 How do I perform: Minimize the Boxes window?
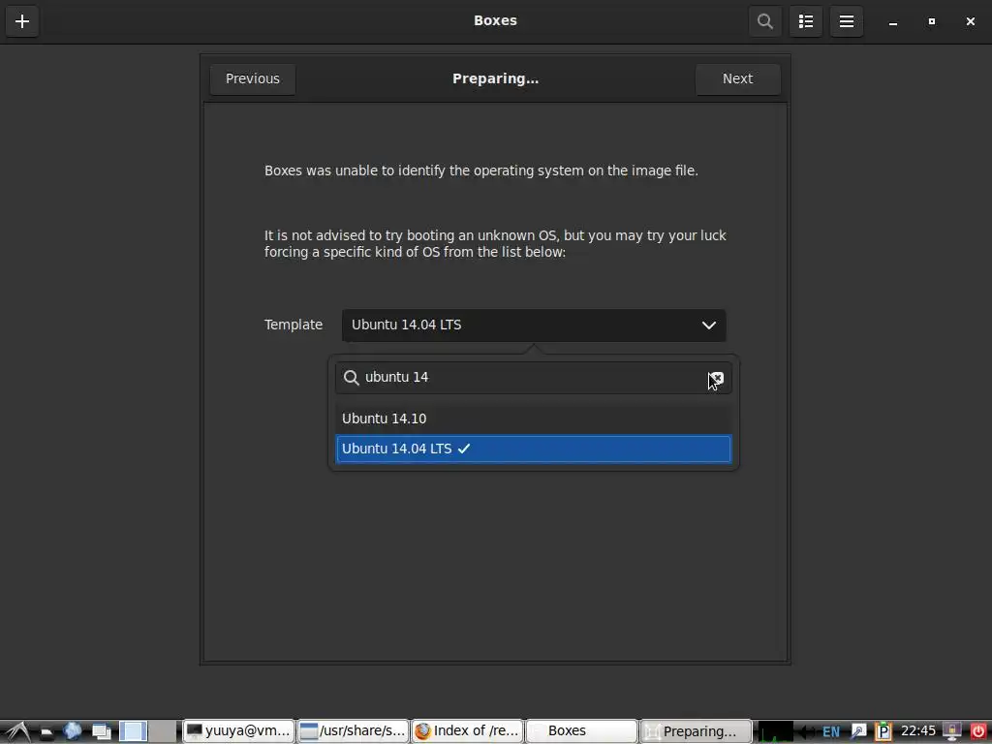pyautogui.click(x=892, y=22)
